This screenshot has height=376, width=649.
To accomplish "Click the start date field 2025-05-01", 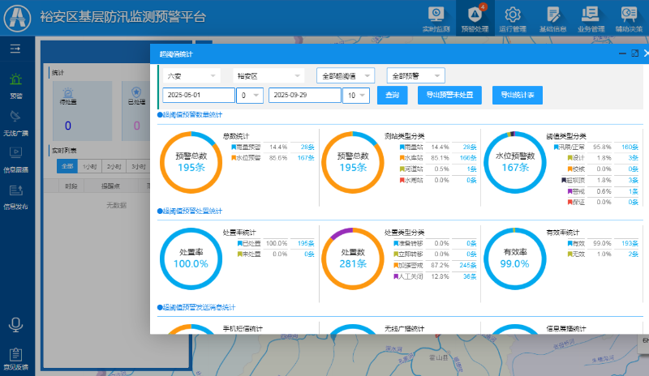I will (198, 96).
